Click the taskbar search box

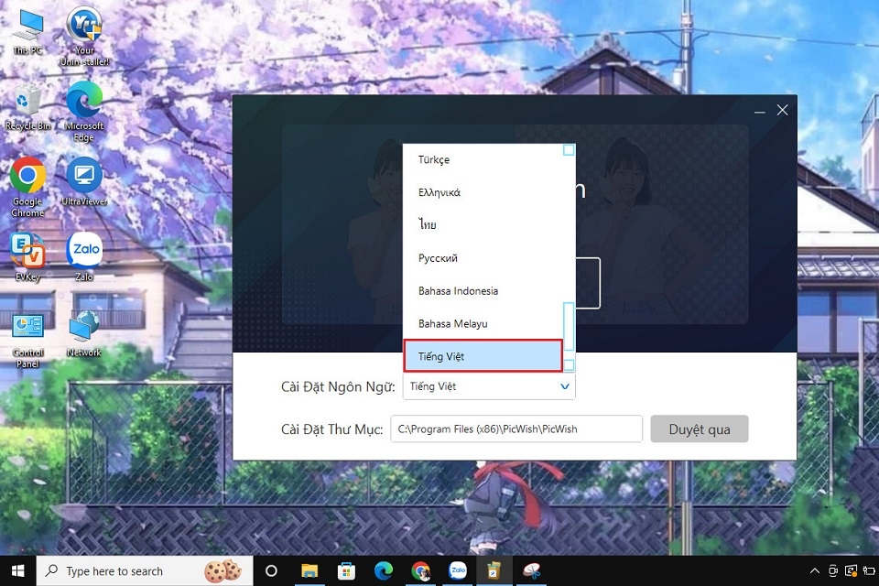(x=145, y=570)
